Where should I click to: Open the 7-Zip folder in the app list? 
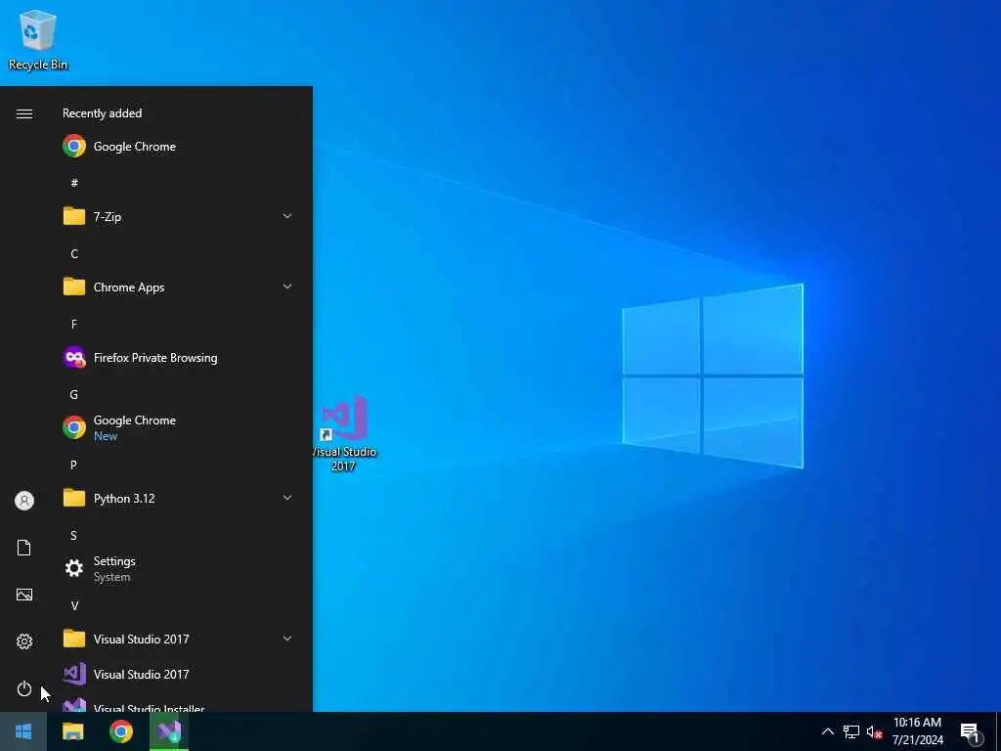point(179,216)
